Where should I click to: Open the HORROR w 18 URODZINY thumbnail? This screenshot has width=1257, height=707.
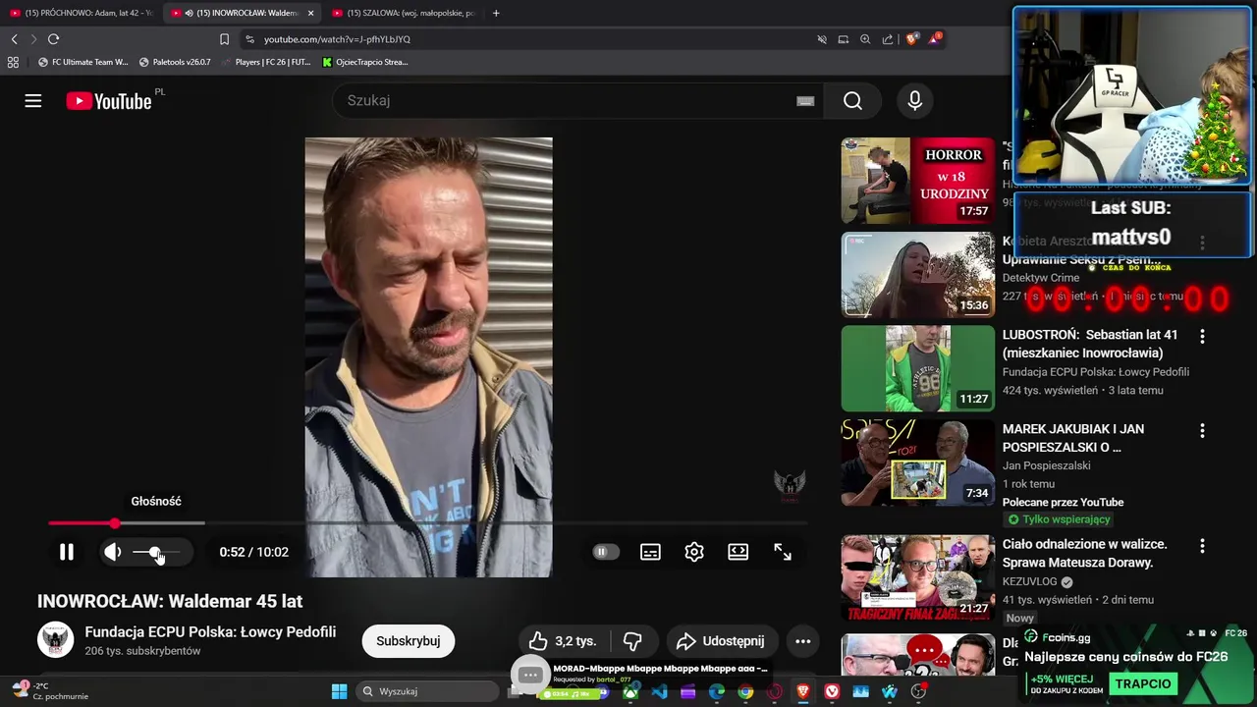918,181
